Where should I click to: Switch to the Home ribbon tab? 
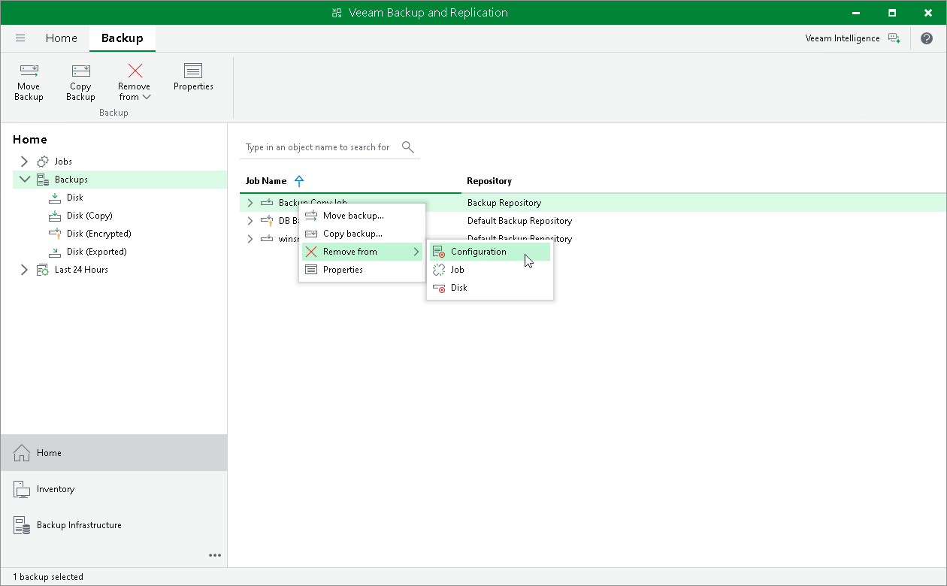[61, 38]
